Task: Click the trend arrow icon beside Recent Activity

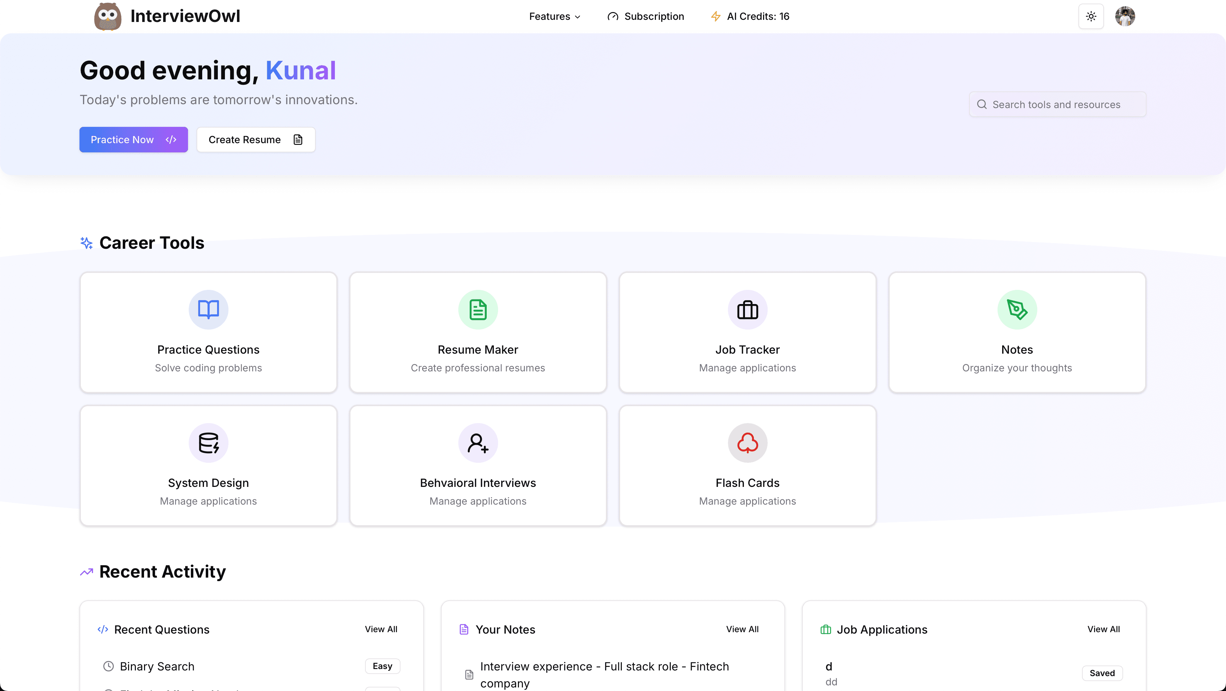Action: pos(86,572)
